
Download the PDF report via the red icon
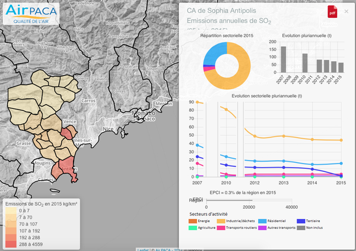332,11
